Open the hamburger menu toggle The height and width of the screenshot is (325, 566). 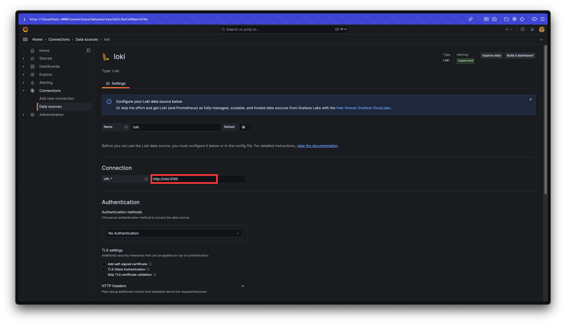[x=25, y=40]
